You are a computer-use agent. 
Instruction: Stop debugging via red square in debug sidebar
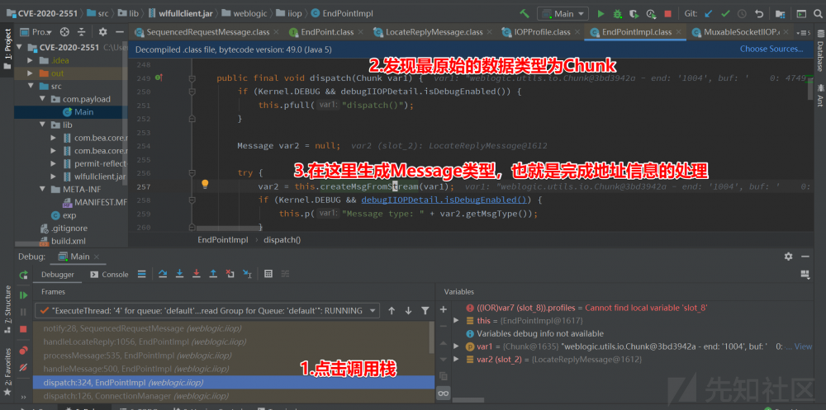(x=23, y=329)
